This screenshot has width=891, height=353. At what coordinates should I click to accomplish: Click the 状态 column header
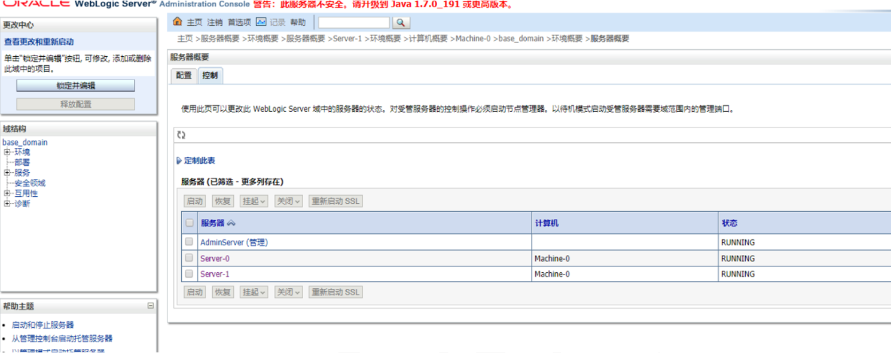point(730,223)
